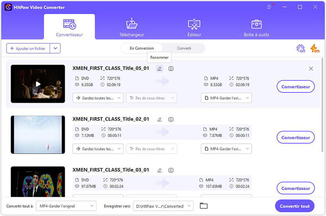326x216 pixels.
Task: Click the Title_02_01 video thumbnail
Action: [38, 135]
